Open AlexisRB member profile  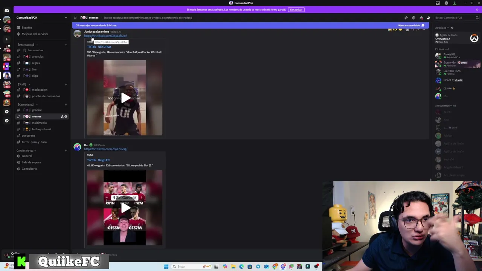[x=457, y=56]
